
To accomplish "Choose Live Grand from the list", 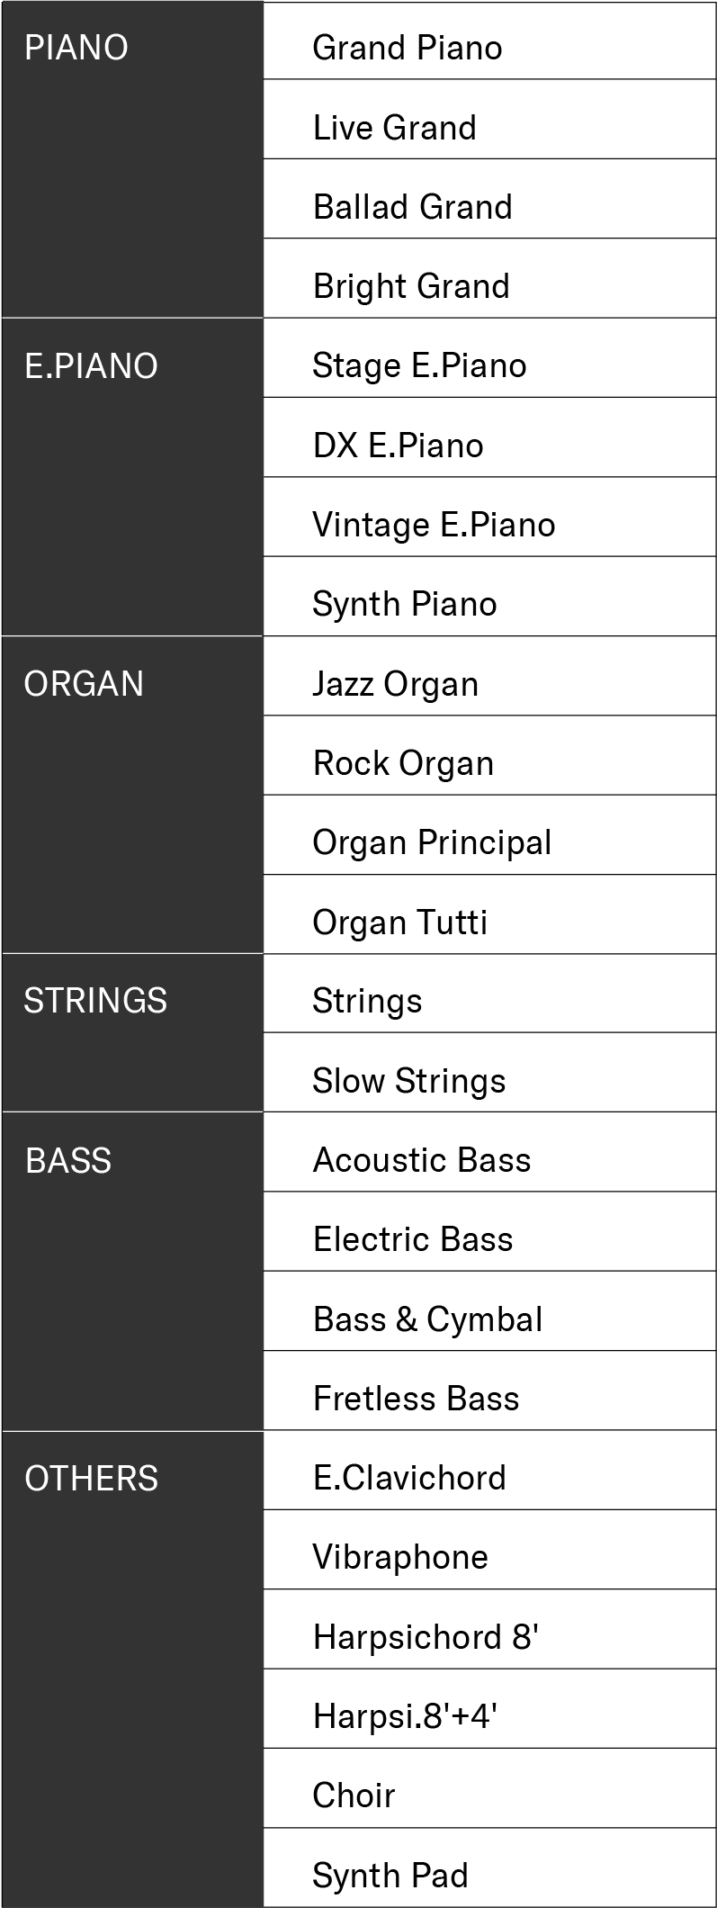I will click(394, 128).
